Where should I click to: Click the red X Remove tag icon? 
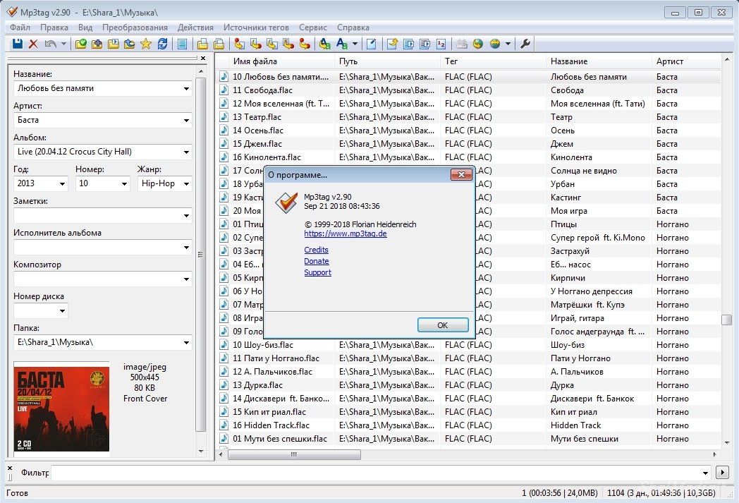(33, 44)
